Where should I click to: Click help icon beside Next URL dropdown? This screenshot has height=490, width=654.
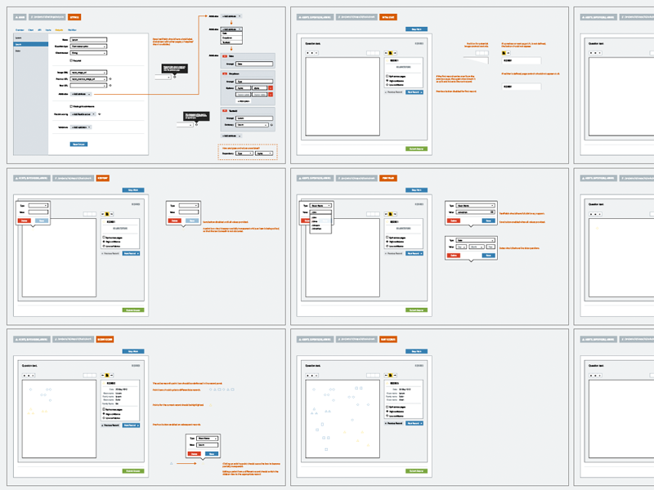pyautogui.click(x=110, y=86)
